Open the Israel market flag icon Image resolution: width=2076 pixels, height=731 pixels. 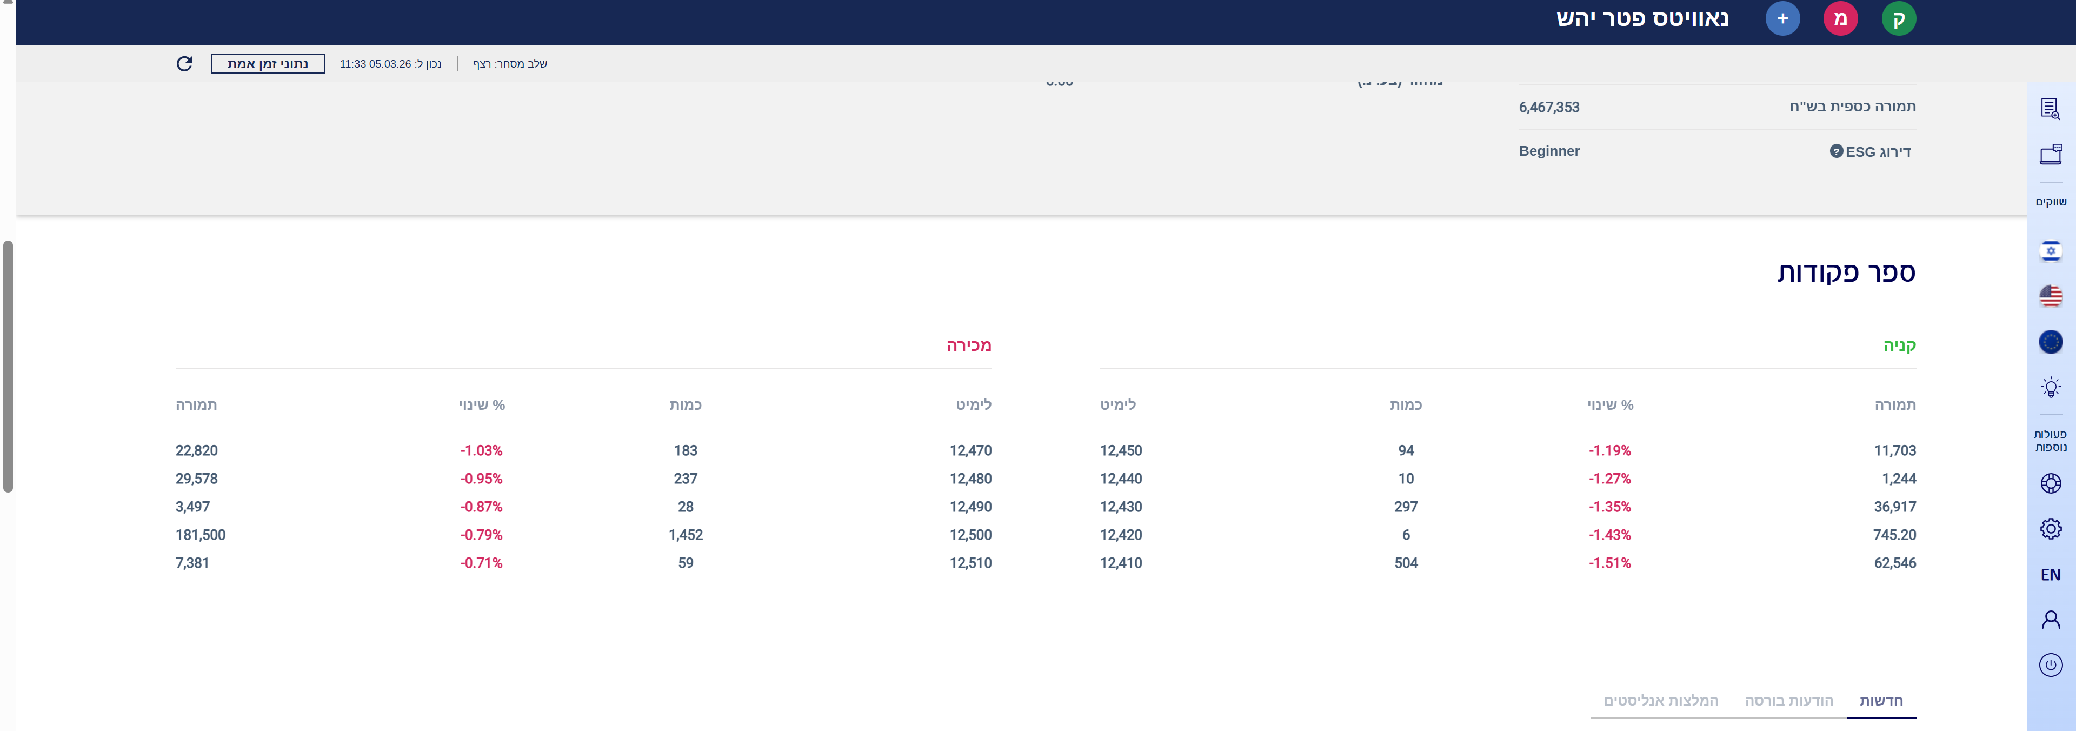tap(2050, 251)
